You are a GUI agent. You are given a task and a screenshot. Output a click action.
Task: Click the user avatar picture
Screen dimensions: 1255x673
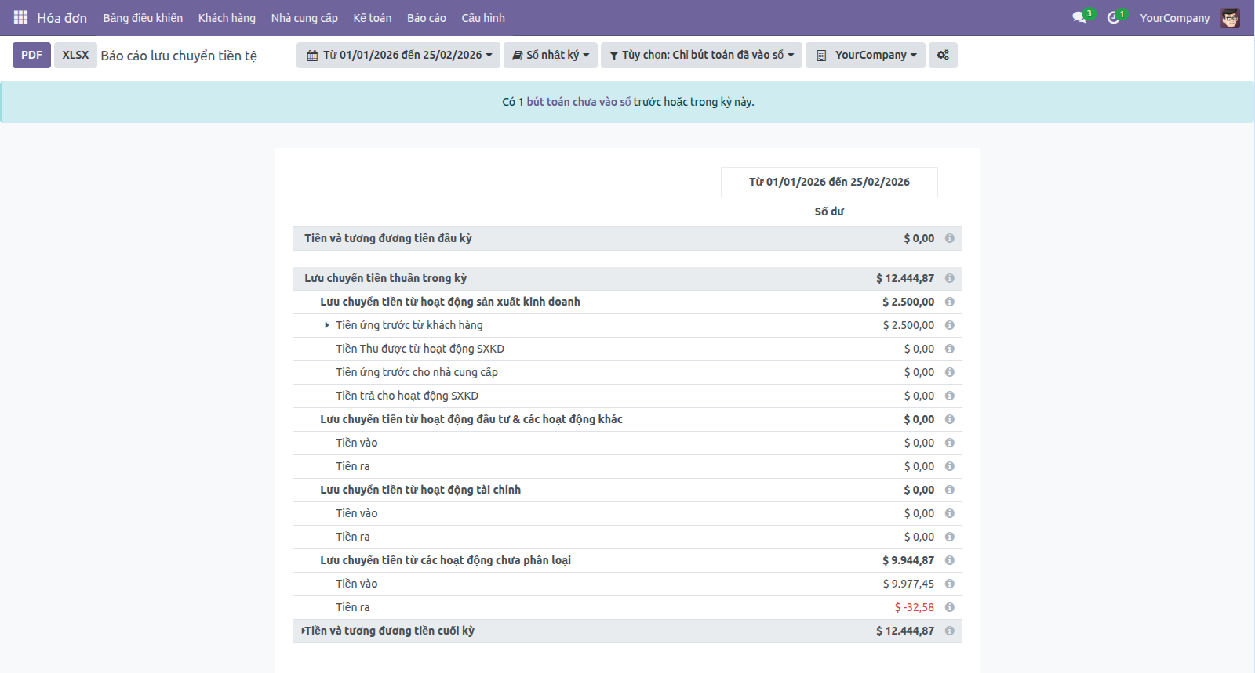[1230, 17]
